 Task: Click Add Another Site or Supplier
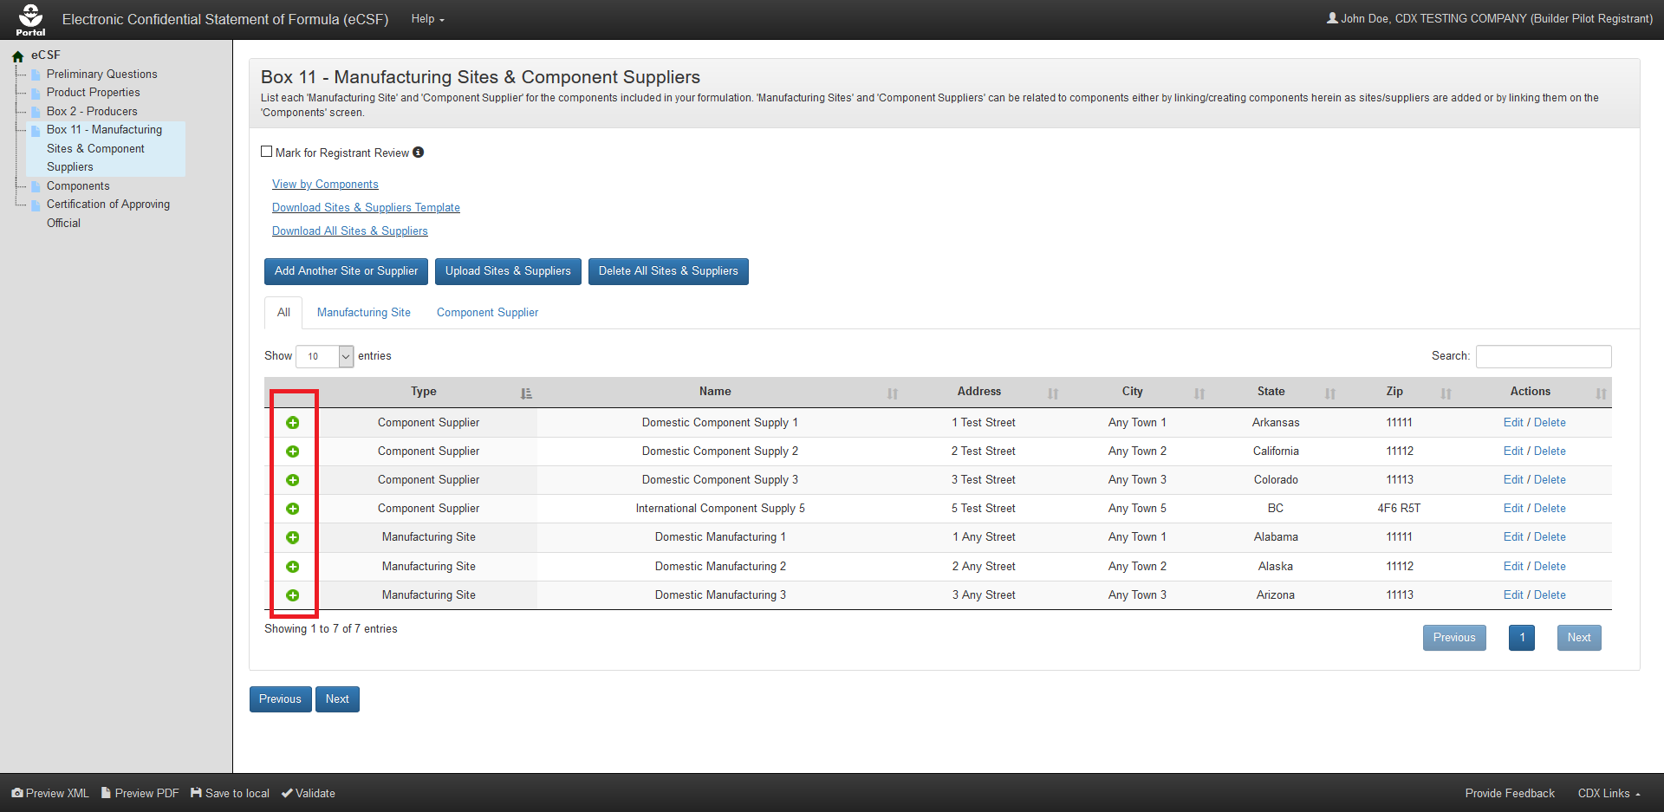346,271
